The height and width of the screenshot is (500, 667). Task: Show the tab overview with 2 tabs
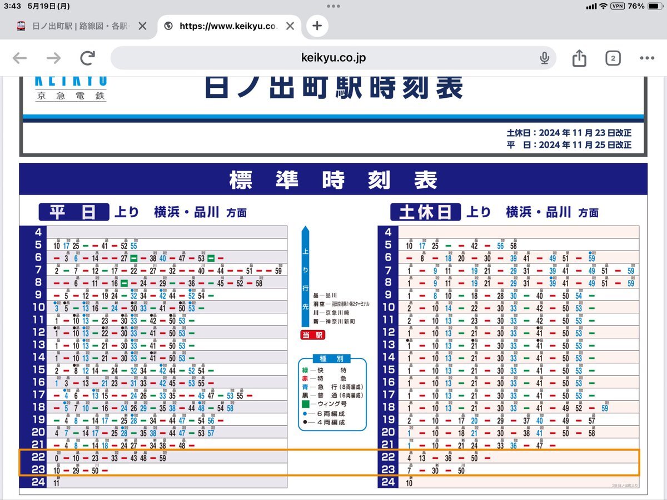(x=613, y=58)
